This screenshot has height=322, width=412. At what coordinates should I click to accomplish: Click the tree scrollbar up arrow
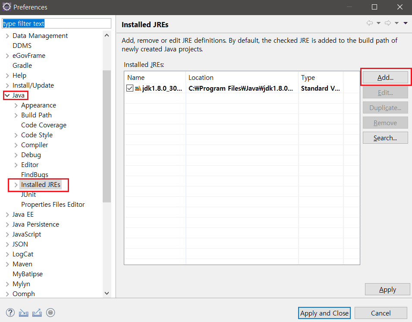pyautogui.click(x=107, y=35)
